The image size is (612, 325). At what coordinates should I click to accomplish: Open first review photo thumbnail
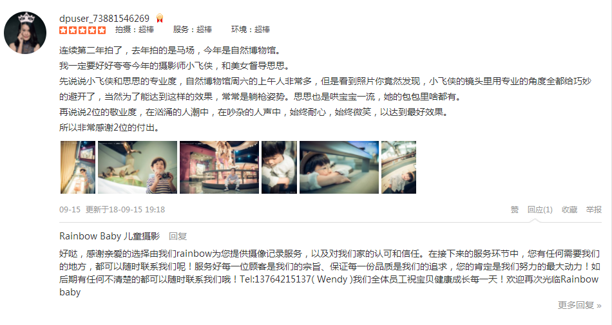[78, 167]
